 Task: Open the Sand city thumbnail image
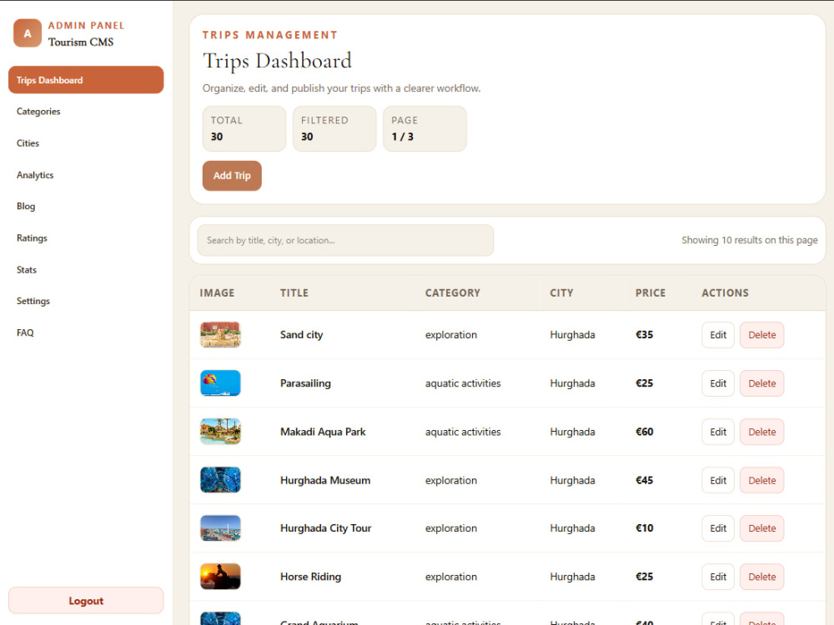[220, 335]
